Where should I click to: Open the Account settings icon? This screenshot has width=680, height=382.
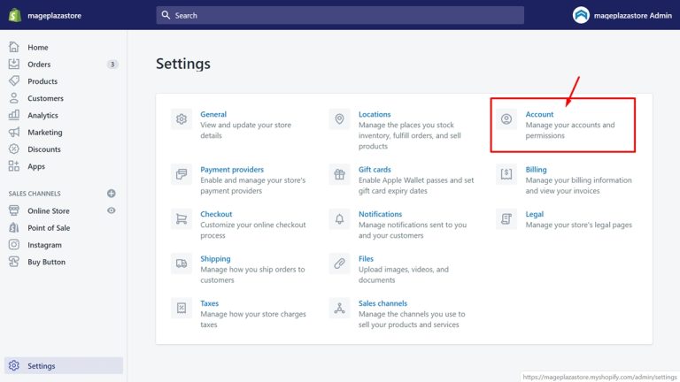pyautogui.click(x=506, y=119)
